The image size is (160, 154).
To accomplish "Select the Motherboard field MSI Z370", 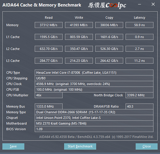I will [x=94, y=124].
